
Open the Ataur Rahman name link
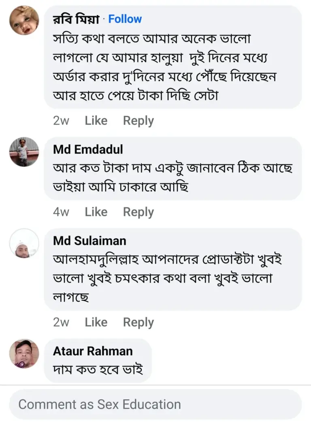93,351
